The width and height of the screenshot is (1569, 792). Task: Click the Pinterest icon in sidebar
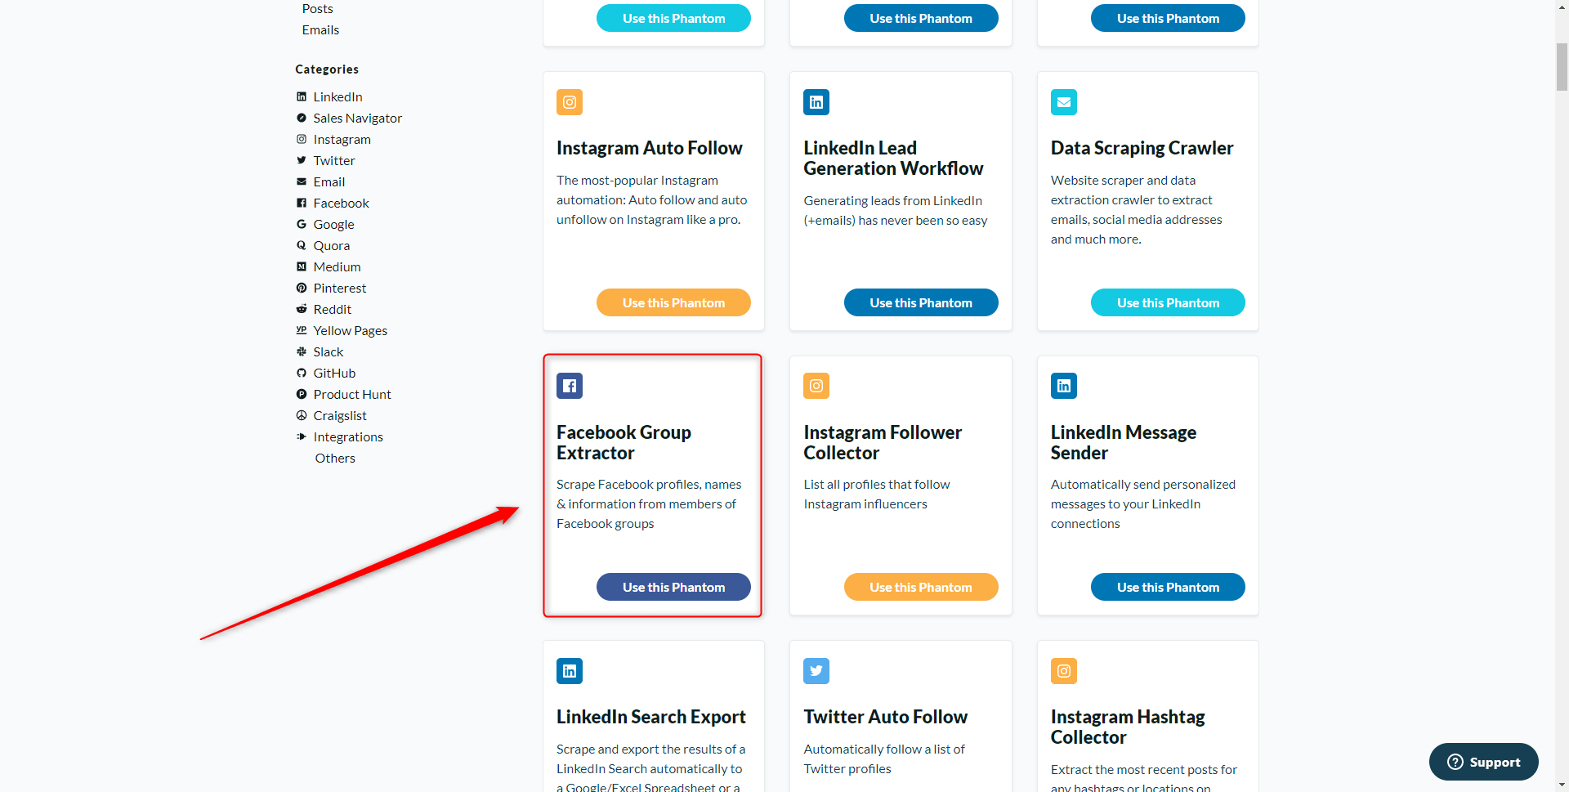click(302, 288)
